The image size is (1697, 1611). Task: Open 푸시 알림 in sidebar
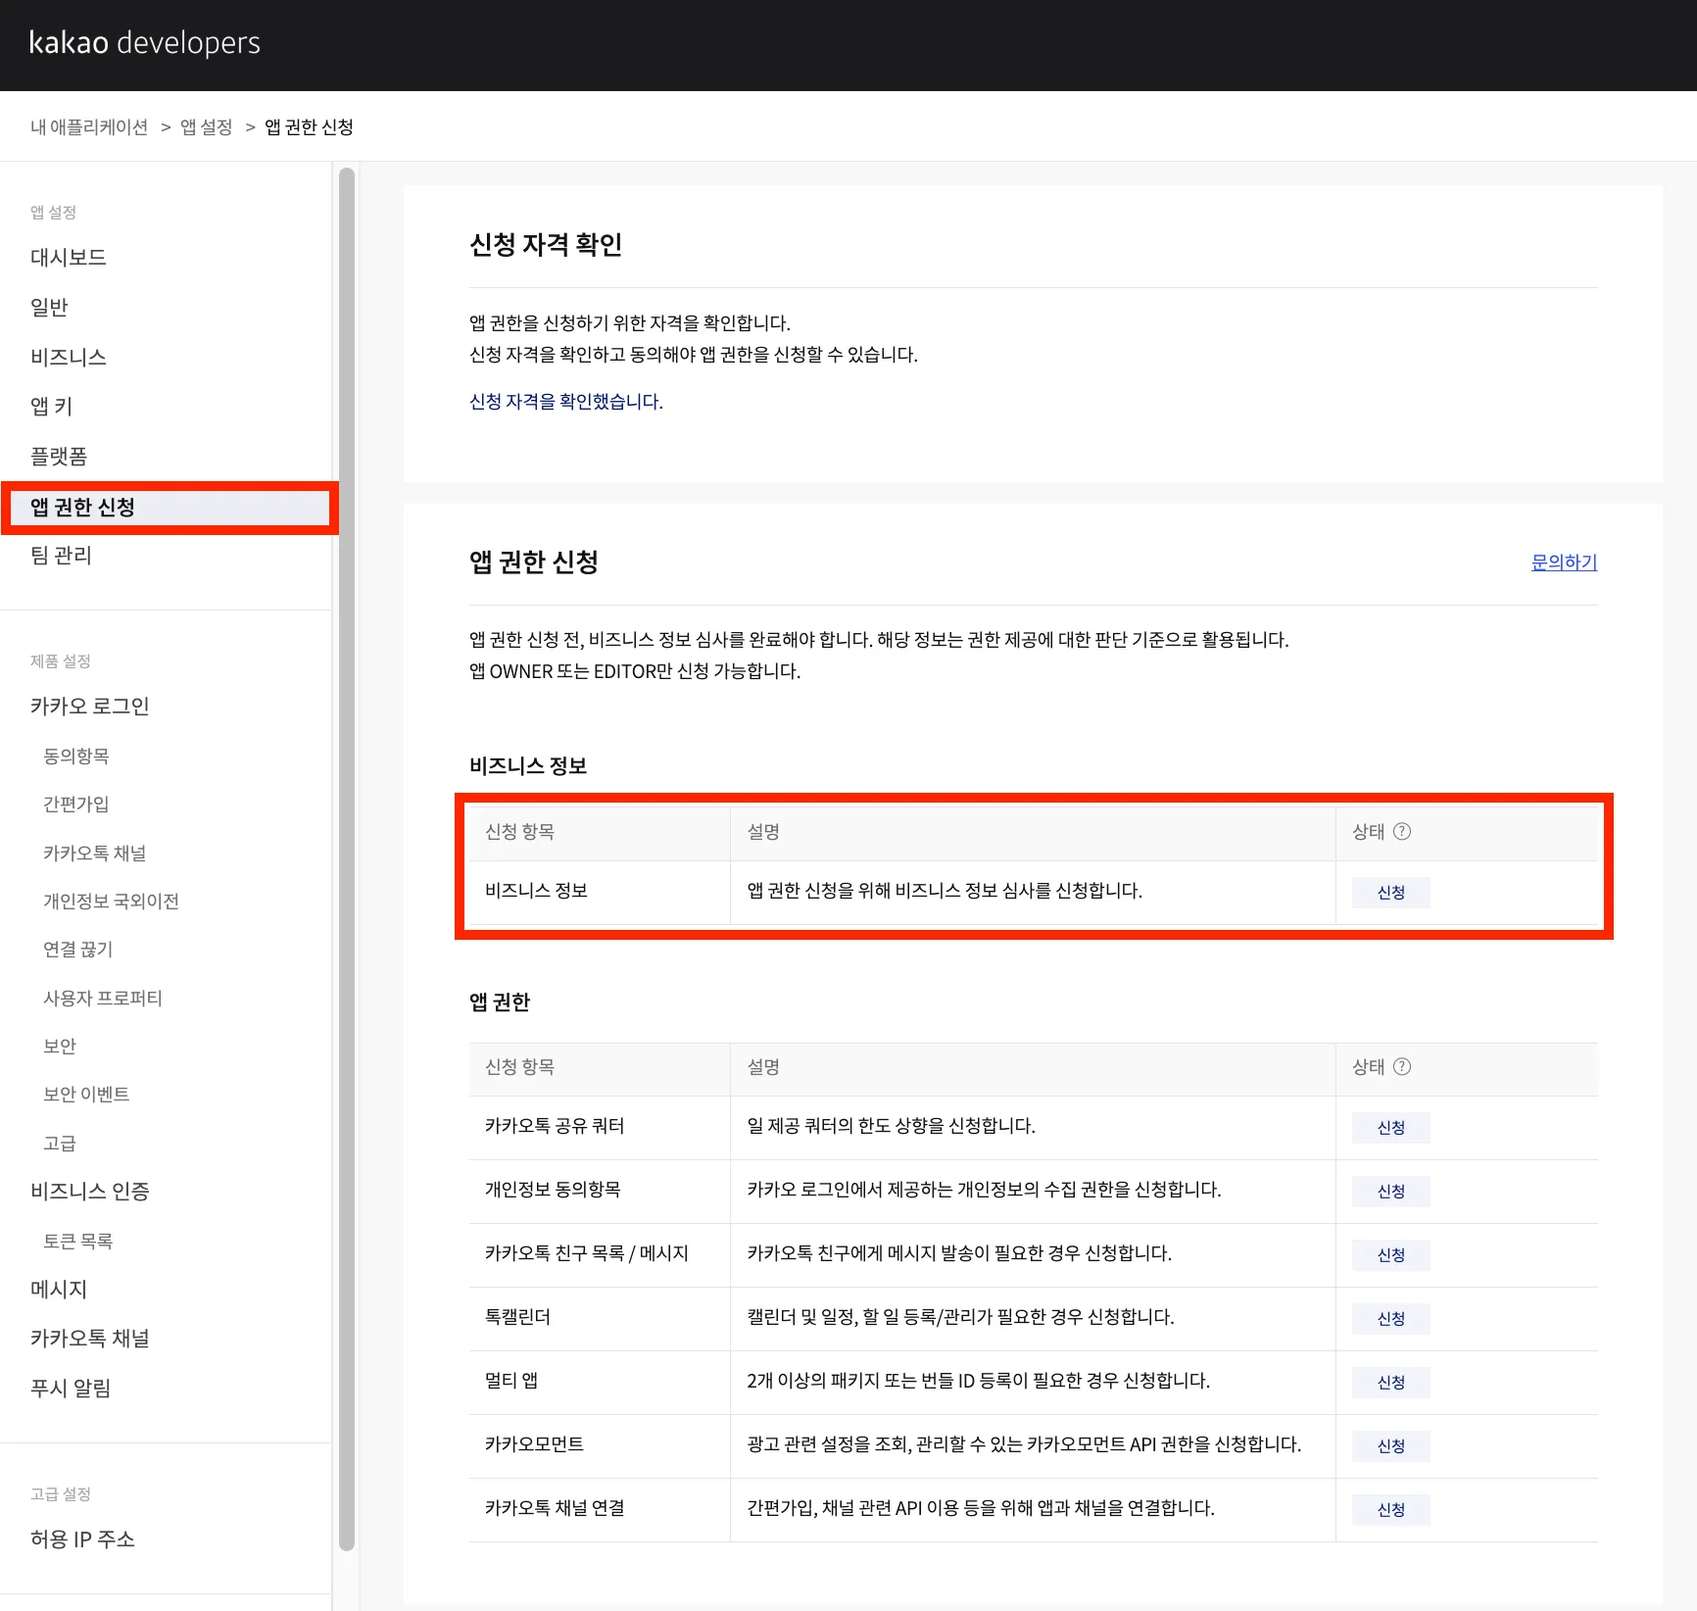coord(71,1388)
